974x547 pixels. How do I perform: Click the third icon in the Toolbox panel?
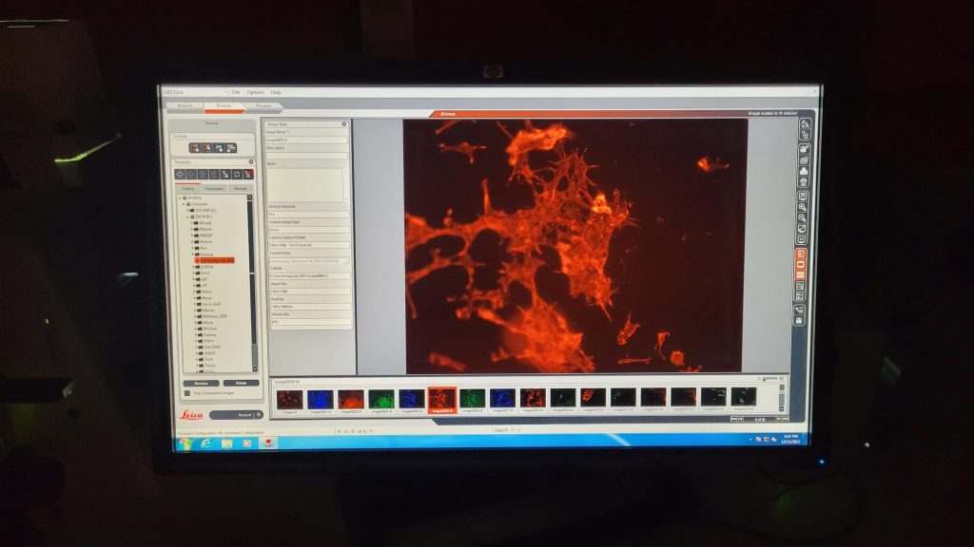pyautogui.click(x=219, y=148)
